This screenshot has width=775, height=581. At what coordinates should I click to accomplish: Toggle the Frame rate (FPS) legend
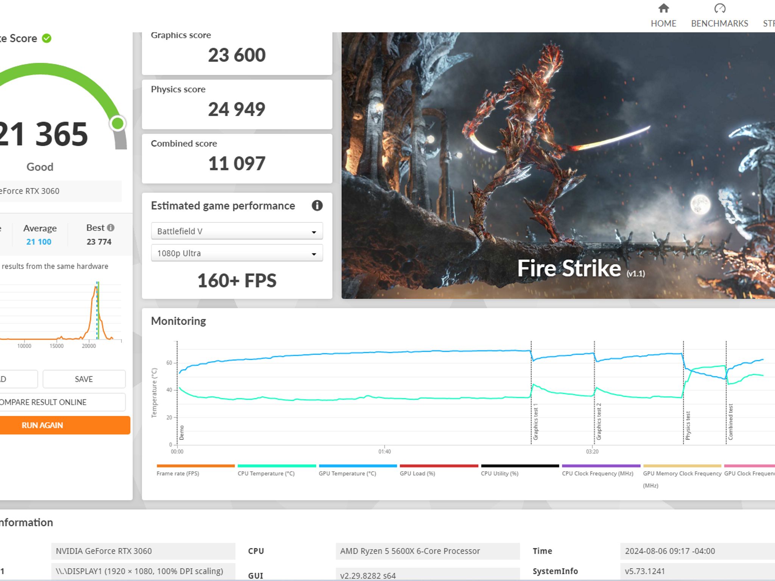click(x=196, y=470)
